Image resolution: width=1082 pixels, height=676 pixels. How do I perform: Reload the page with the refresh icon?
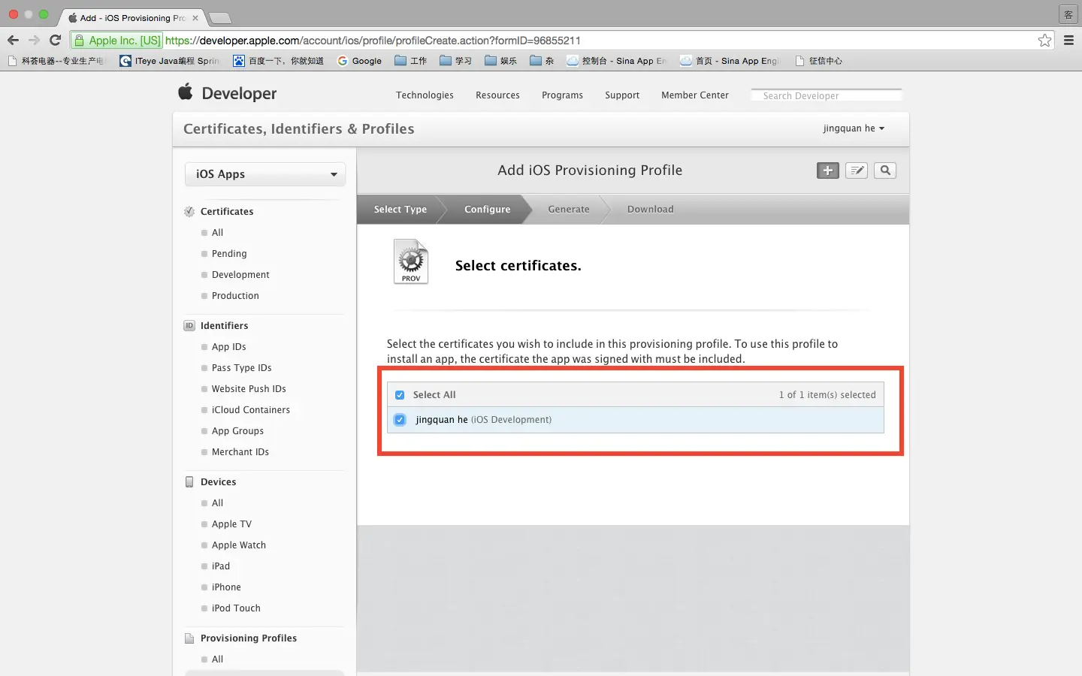pyautogui.click(x=55, y=40)
